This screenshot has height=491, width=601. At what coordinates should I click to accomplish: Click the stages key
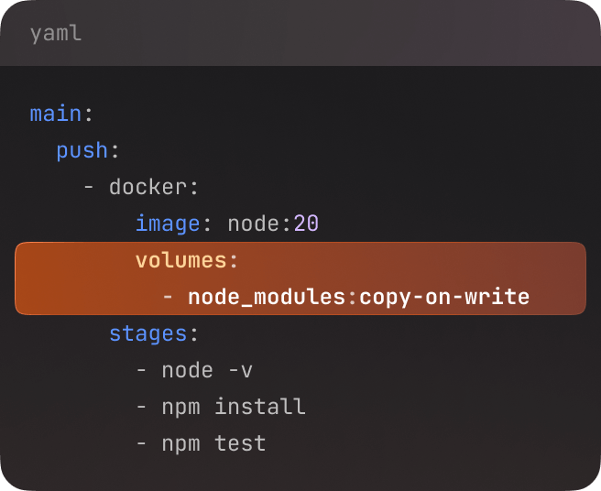[148, 333]
